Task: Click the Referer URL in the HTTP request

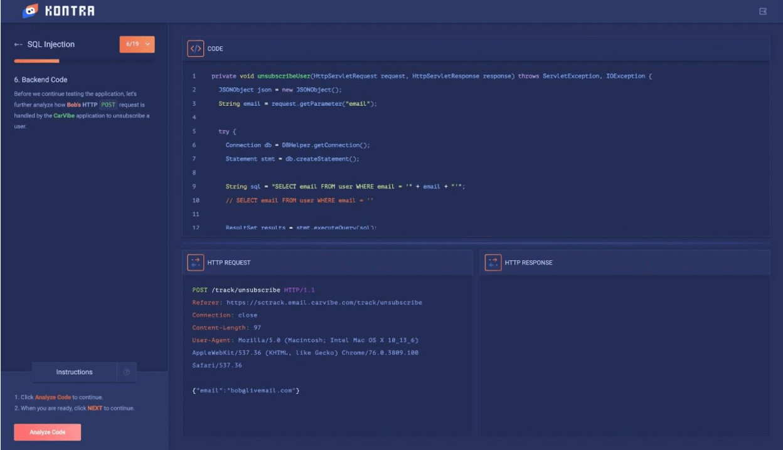Action: pos(324,302)
